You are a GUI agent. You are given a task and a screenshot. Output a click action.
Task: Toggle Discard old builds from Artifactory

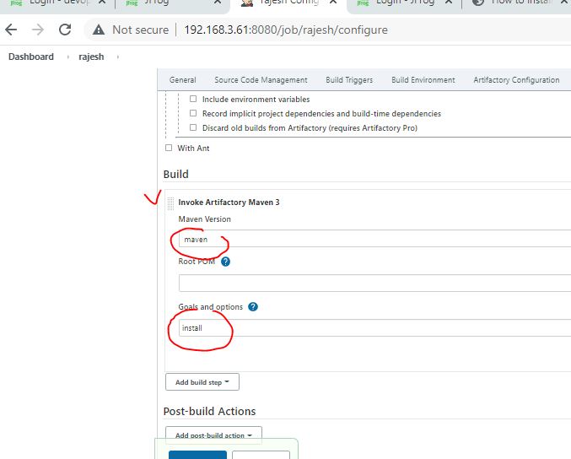[x=193, y=127]
